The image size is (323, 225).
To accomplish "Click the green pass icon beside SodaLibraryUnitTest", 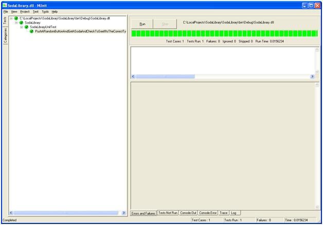I will point(26,27).
